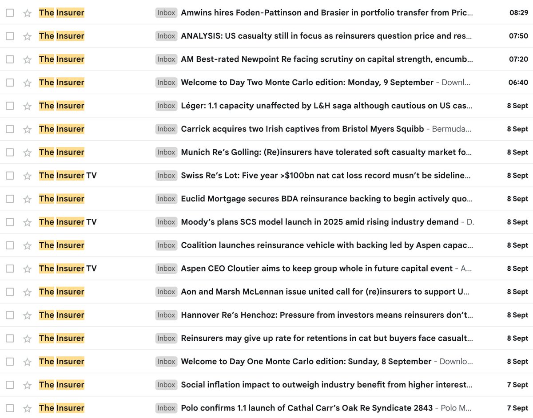Screen dimensions: 533x418
Task: Open Aspen CEO Cloutier aims email
Action: 317,268
